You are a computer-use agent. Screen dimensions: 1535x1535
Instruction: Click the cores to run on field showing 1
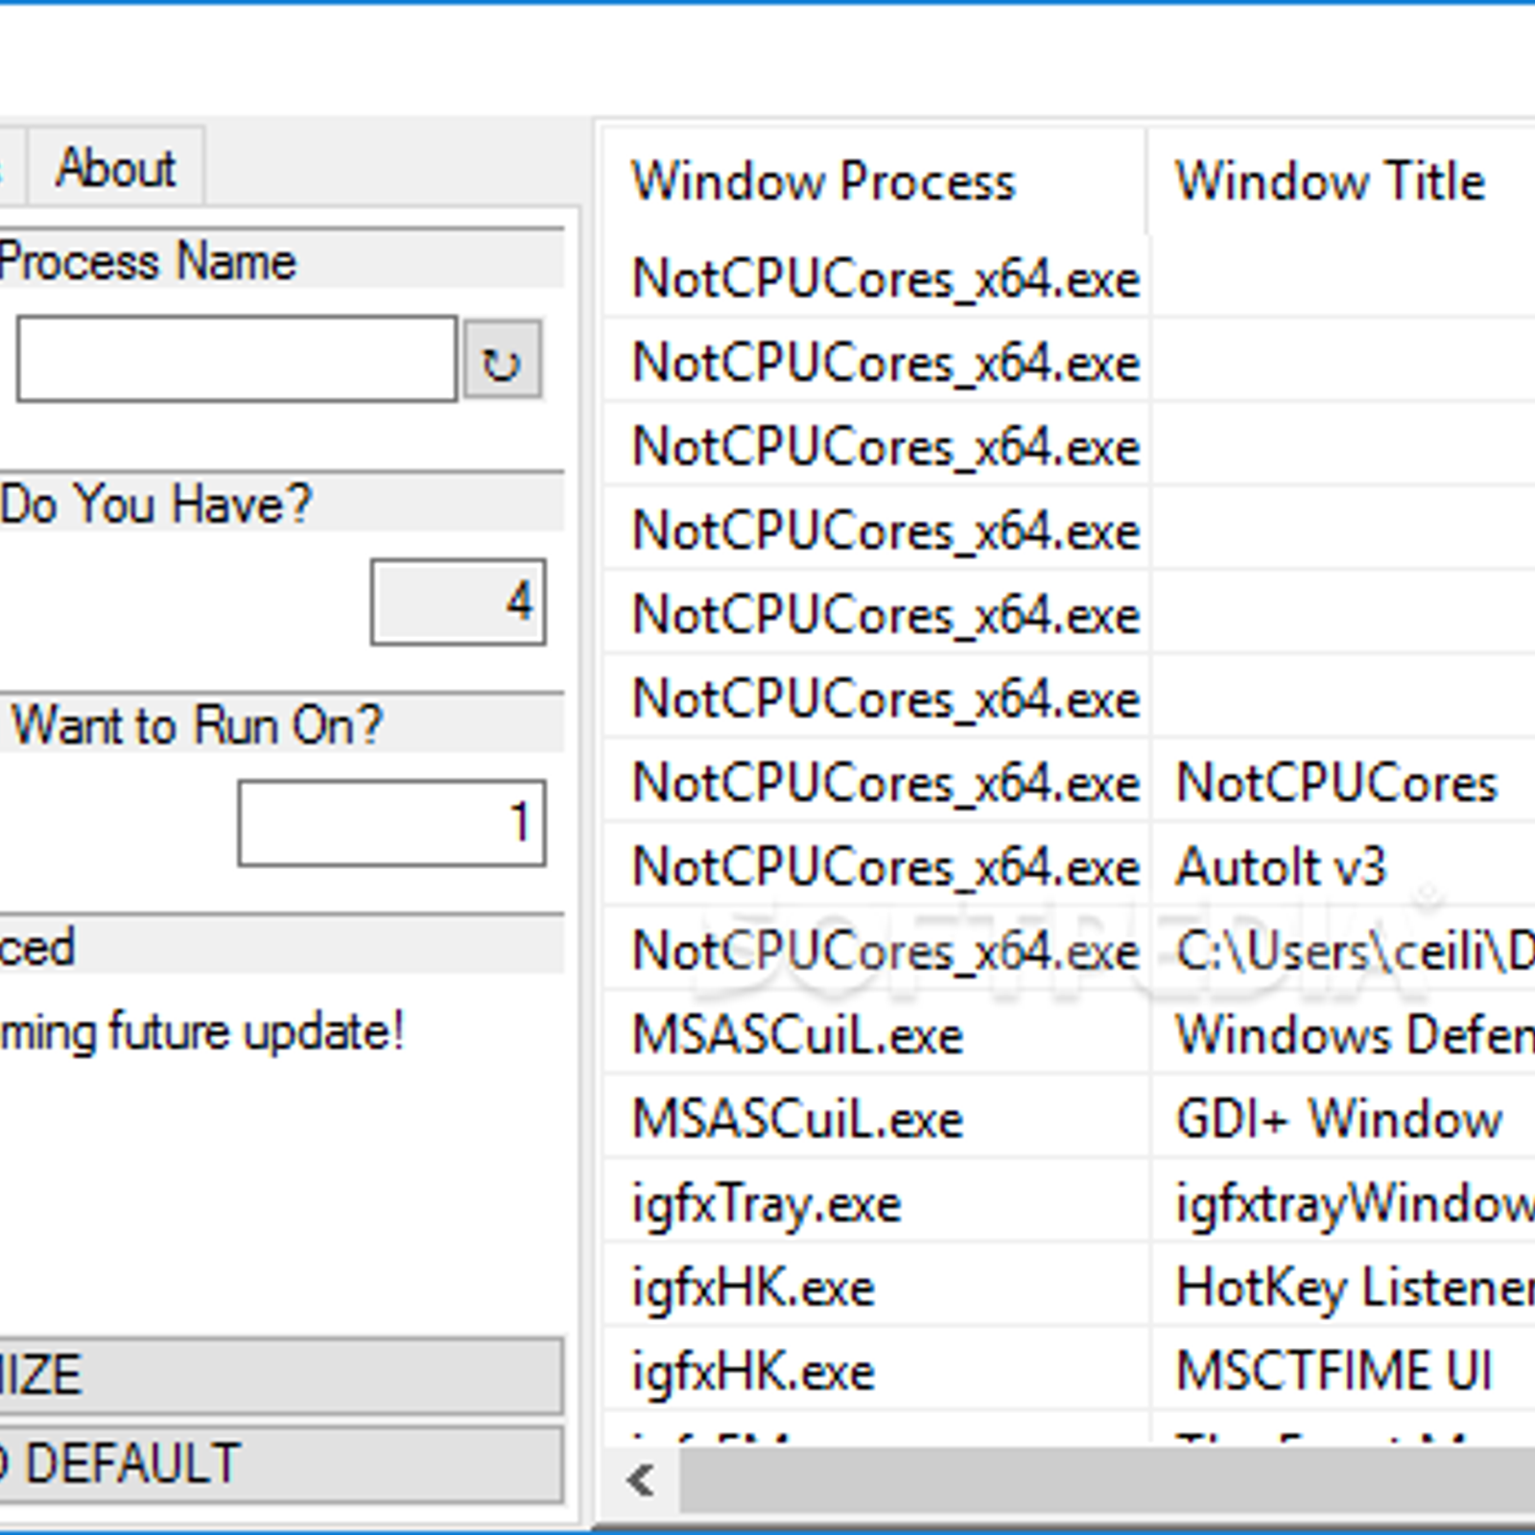point(392,823)
